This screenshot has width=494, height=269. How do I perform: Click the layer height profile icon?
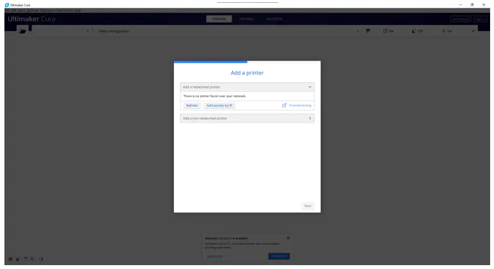pyautogui.click(x=368, y=31)
